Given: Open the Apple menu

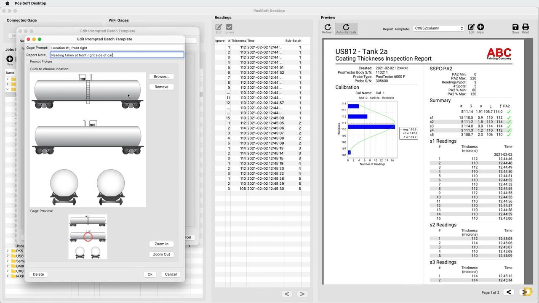Looking at the screenshot, I should tap(7, 3).
